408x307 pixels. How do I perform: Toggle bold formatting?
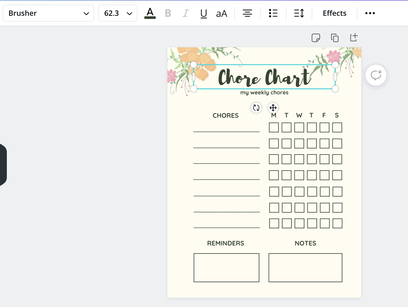168,13
